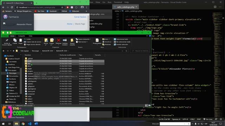Reload the page in Chrome
Screen dimensions: 225x126
[12, 7]
